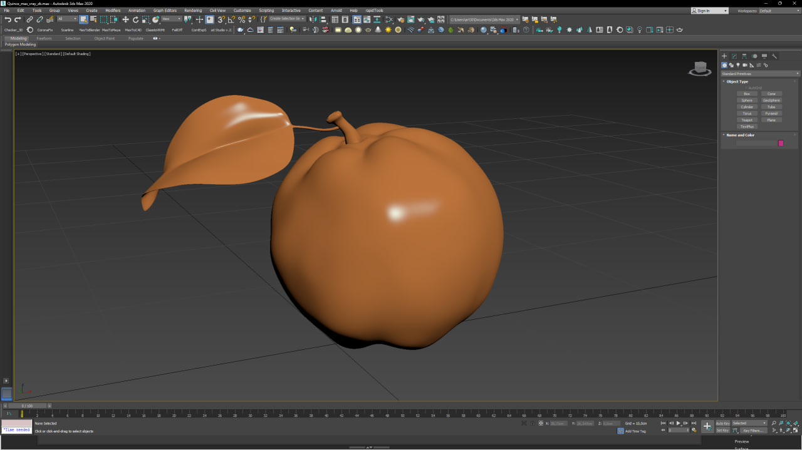This screenshot has height=450, width=802.
Task: Toggle the selection lock icon
Action: tap(533, 423)
